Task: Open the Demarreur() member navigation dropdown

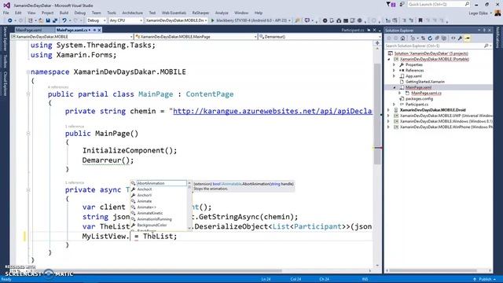Action: pyautogui.click(x=320, y=37)
